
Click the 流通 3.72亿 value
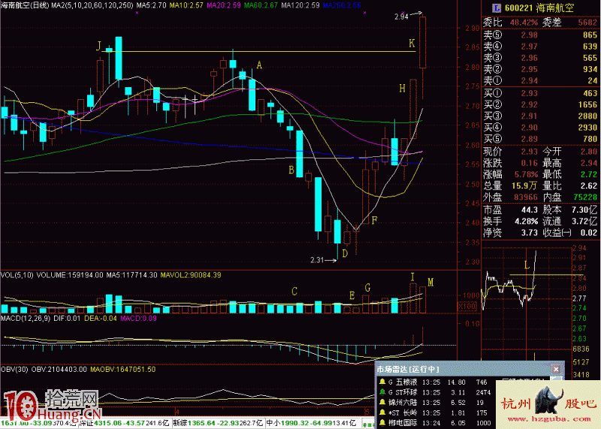pyautogui.click(x=584, y=222)
